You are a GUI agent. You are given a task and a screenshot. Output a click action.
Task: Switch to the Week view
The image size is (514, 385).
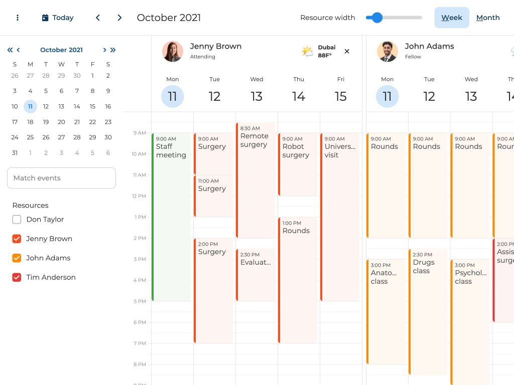coord(451,18)
